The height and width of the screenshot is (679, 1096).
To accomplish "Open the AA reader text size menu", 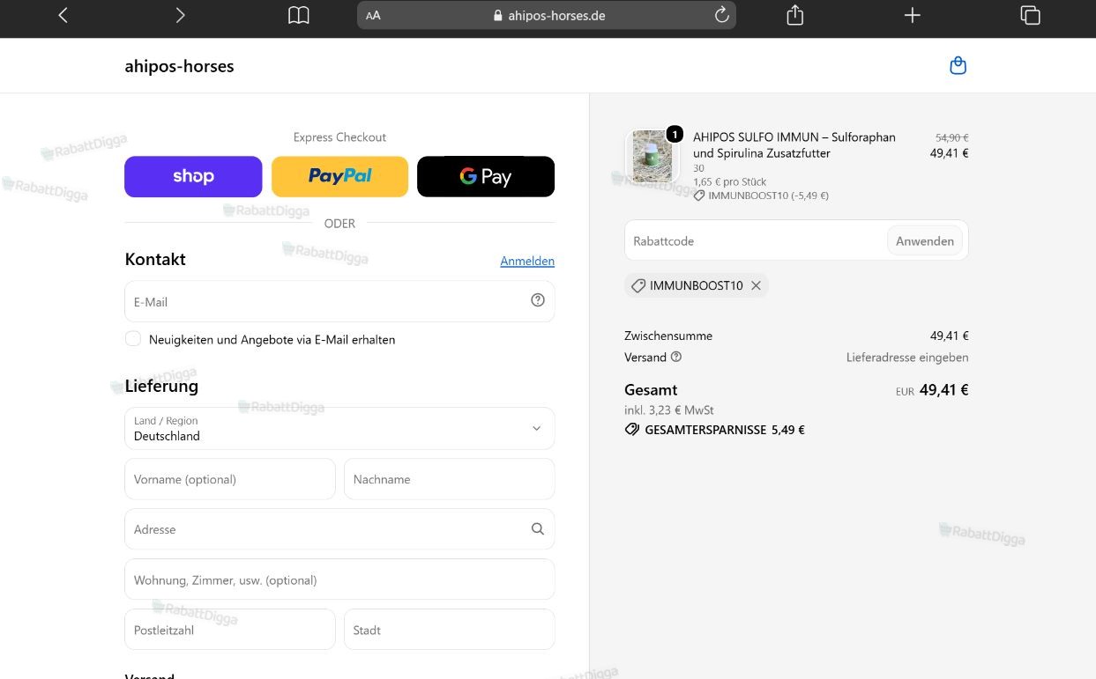I will tap(373, 15).
